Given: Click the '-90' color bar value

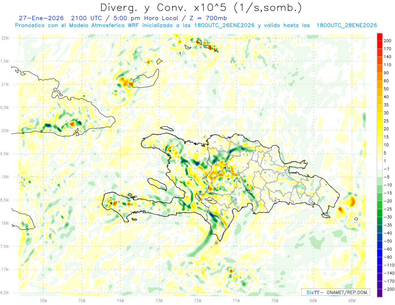Looking at the screenshot, I should coord(388,257).
